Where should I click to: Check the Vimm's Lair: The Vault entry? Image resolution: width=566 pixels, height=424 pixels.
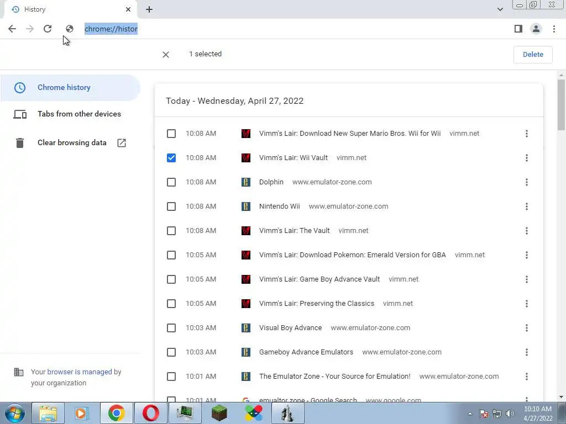[171, 231]
